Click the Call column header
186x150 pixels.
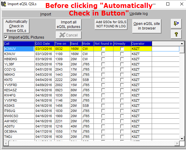tap(19, 44)
